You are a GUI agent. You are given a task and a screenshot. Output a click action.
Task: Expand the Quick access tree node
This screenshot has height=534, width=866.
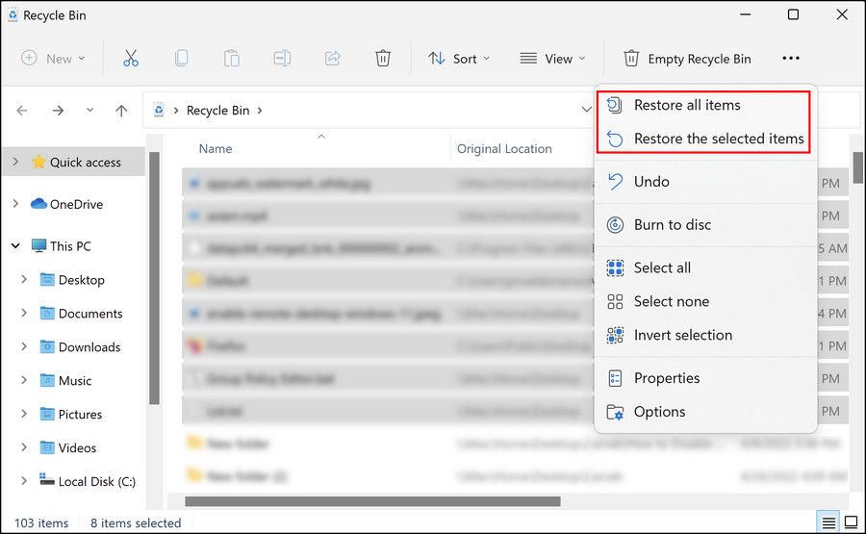[x=15, y=162]
